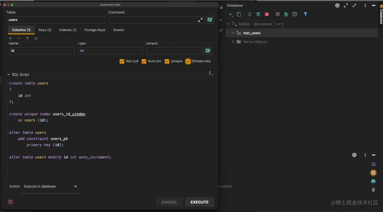383x212 pixels.
Task: Click the yellow check mark left of the test_users row
Action: point(221,30)
